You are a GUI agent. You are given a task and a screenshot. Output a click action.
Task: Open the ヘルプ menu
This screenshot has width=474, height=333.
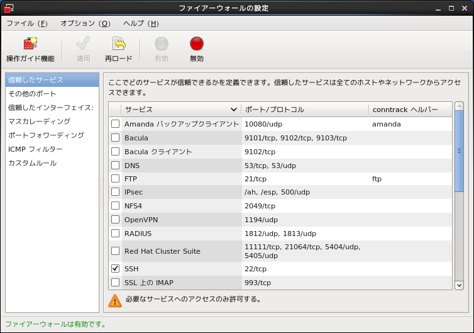coord(140,23)
